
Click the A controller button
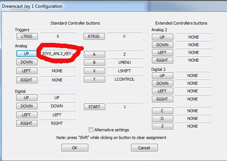(95, 54)
